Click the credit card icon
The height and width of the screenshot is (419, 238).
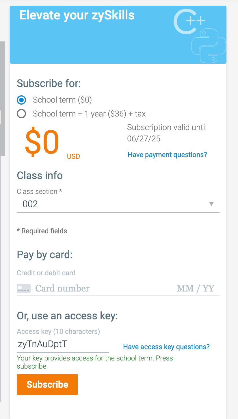click(x=24, y=288)
